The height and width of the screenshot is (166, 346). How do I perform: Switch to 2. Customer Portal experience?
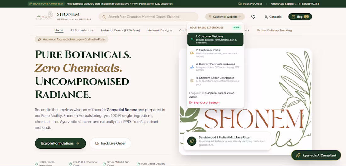coord(215,53)
